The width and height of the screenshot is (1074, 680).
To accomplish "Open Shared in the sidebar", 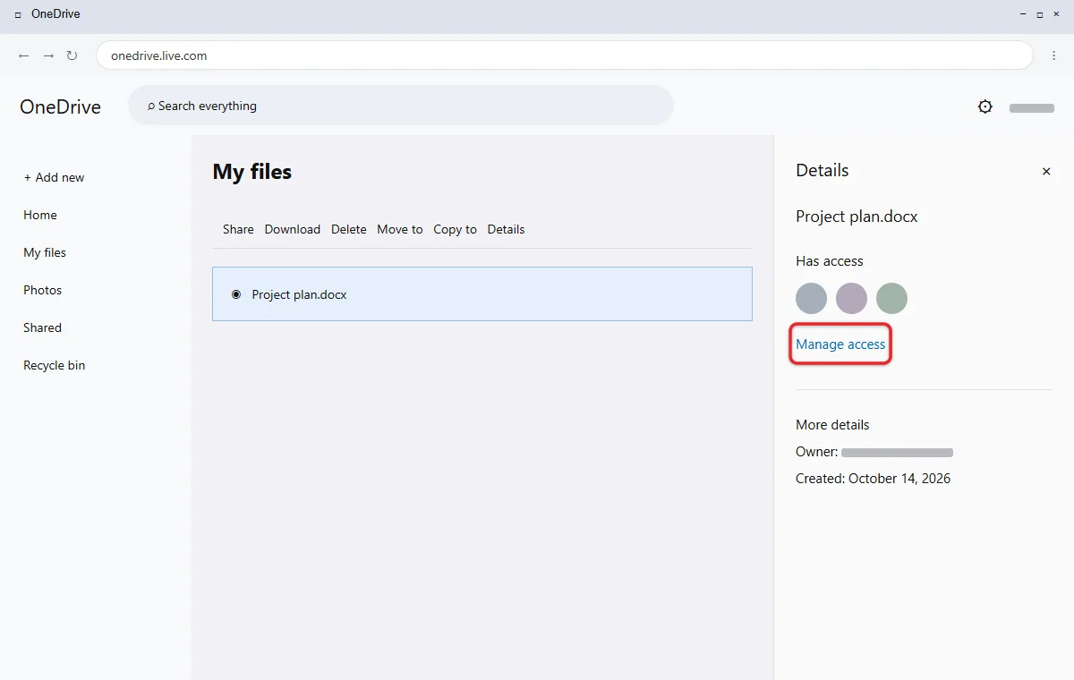I will pos(43,327).
